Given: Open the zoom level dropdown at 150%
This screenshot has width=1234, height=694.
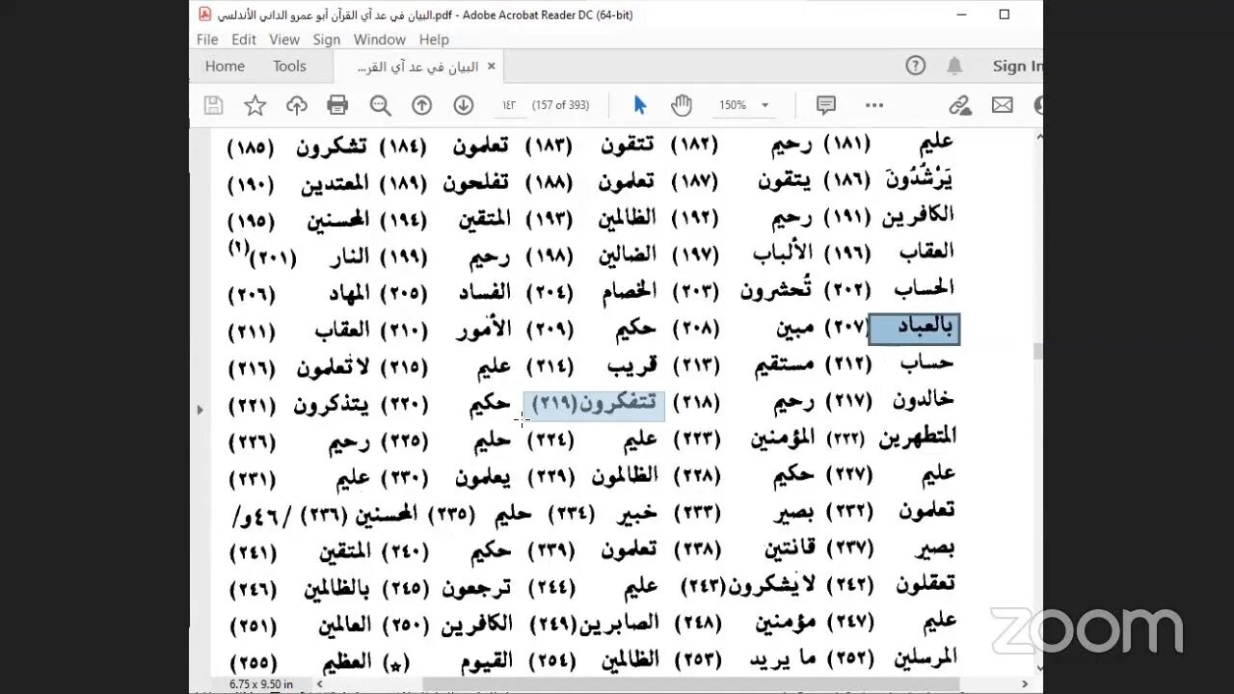Looking at the screenshot, I should coord(765,105).
